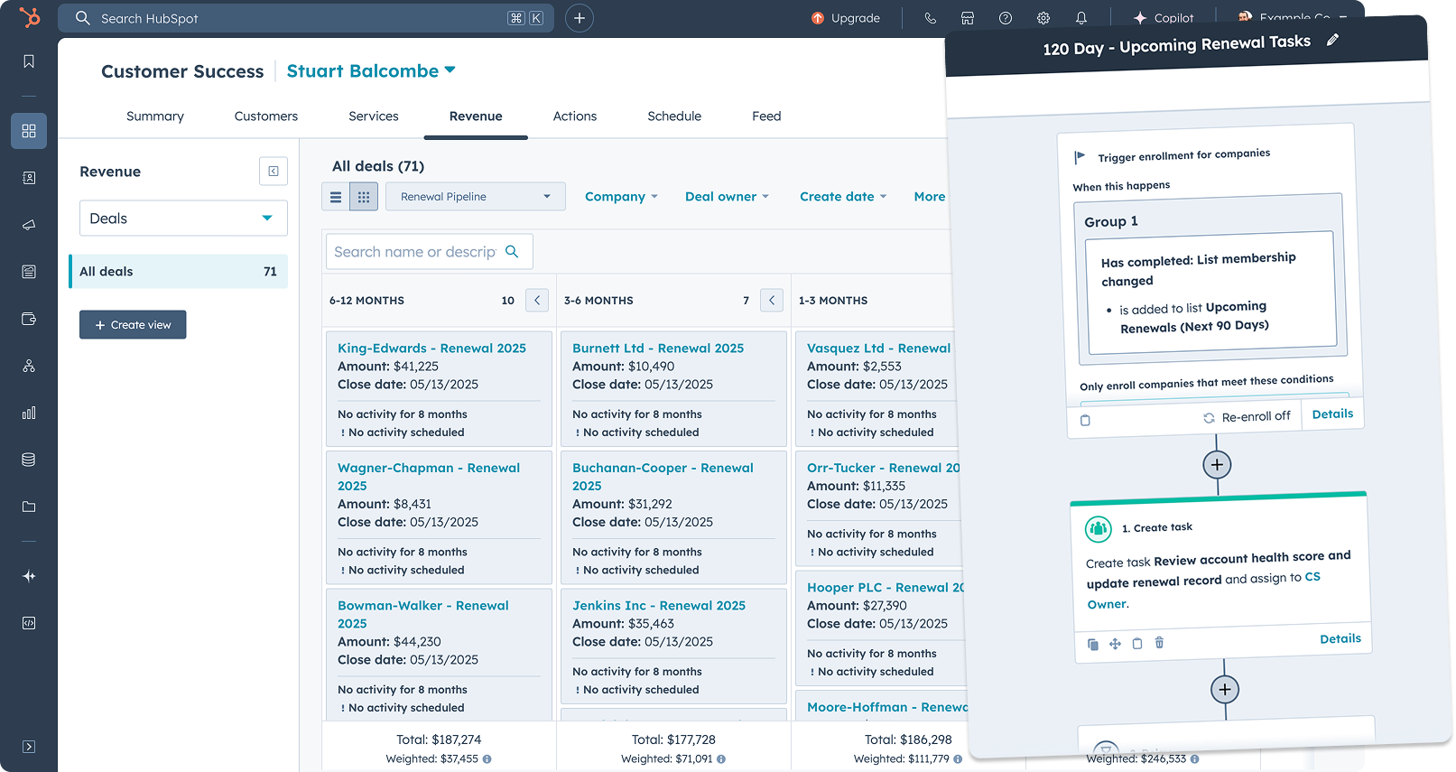
Task: Add an action with the plus below Create task
Action: pos(1224,690)
